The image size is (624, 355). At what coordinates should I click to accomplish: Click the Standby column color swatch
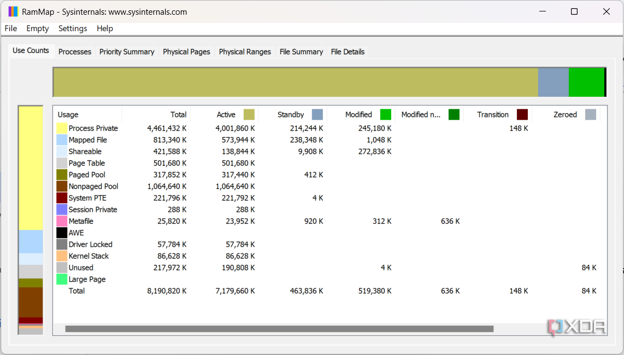pyautogui.click(x=317, y=115)
